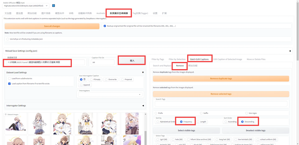Open the 创建美术风格 tab

[85, 13]
